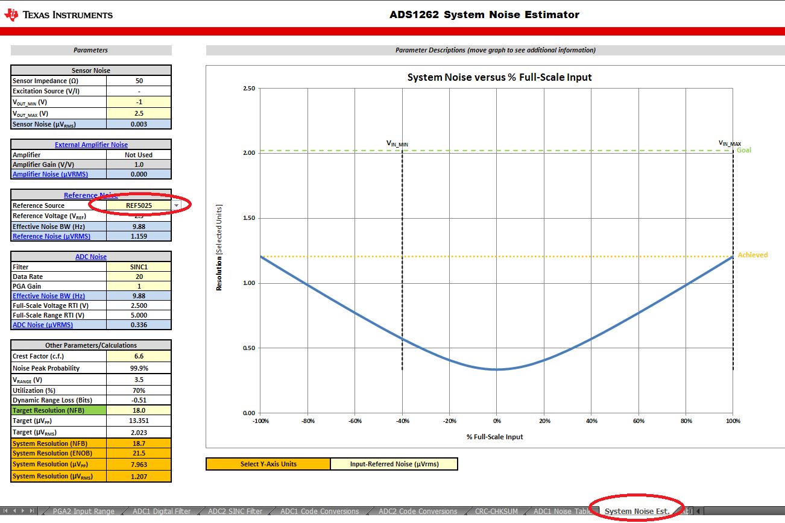This screenshot has height=523, width=785.
Task: Click the VIN_MAX marker label on chart
Action: [x=730, y=143]
